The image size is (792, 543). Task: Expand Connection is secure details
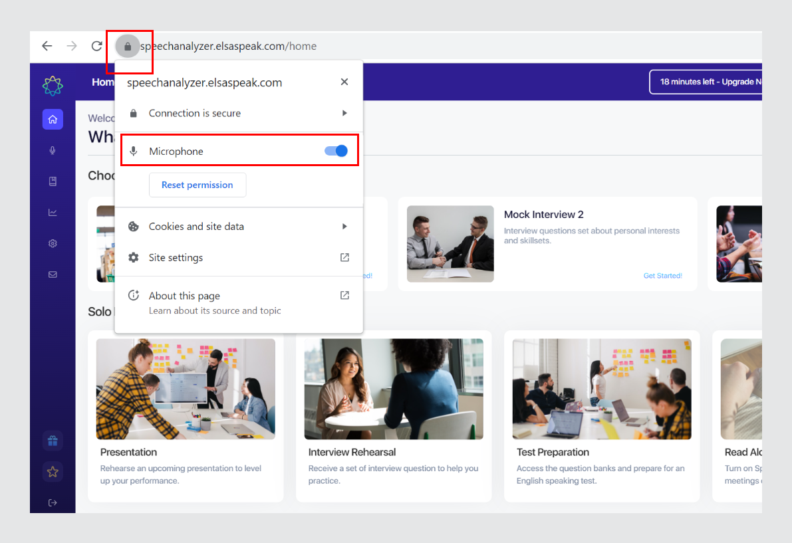tap(239, 113)
